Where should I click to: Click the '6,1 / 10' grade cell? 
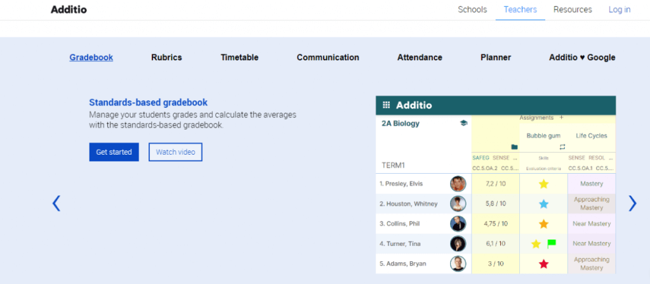[495, 243]
